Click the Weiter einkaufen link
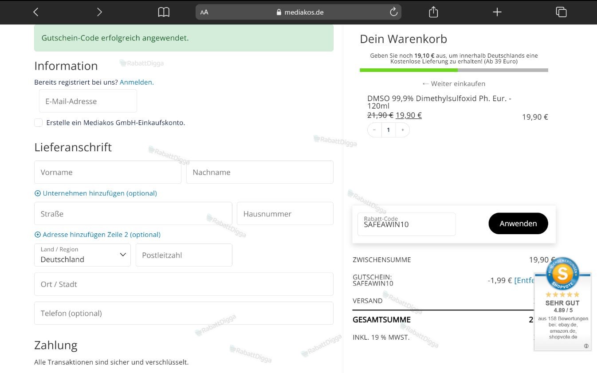 (x=454, y=83)
